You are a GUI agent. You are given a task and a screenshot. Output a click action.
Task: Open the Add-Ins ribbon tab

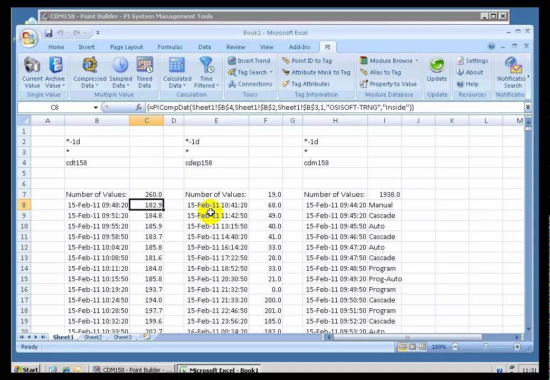tap(299, 47)
